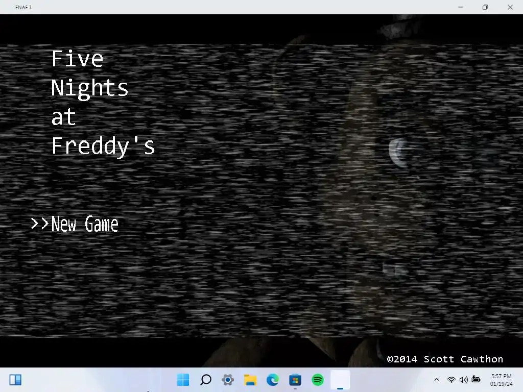
Task: Close the FNAF 1 window
Action: [510, 7]
